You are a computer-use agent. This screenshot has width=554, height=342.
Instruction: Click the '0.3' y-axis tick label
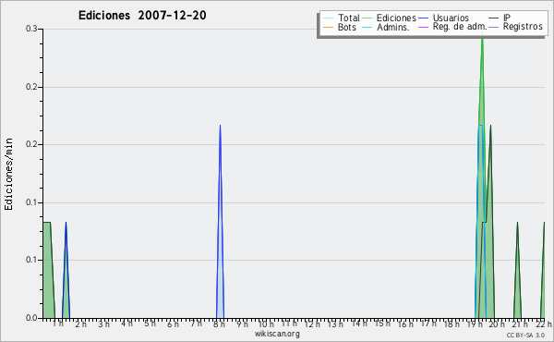click(31, 29)
